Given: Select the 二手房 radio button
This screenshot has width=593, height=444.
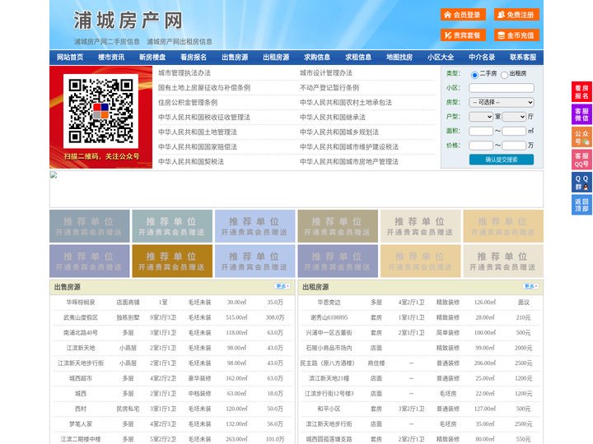Looking at the screenshot, I should click(474, 75).
